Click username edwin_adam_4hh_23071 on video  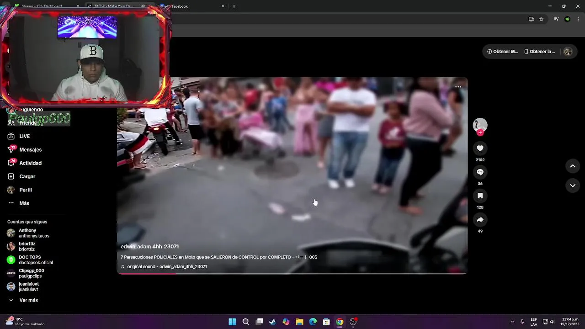pyautogui.click(x=149, y=246)
